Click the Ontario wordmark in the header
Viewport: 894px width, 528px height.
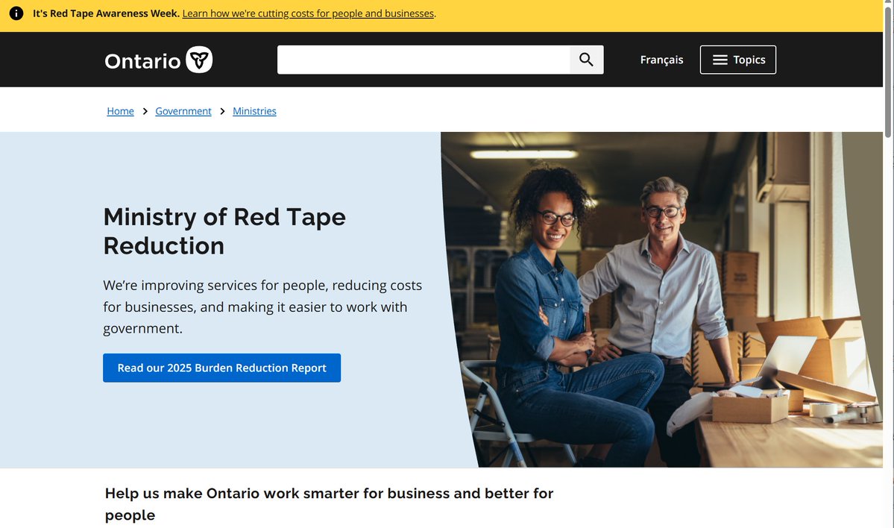142,60
